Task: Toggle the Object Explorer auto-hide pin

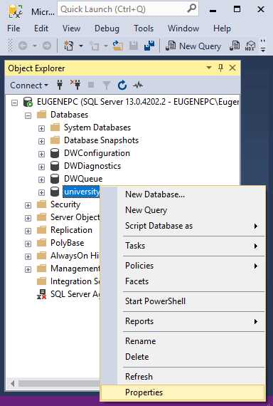Action: (220, 68)
